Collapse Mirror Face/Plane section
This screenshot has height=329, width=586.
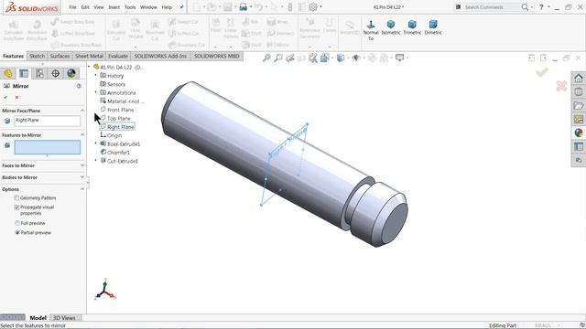point(82,111)
